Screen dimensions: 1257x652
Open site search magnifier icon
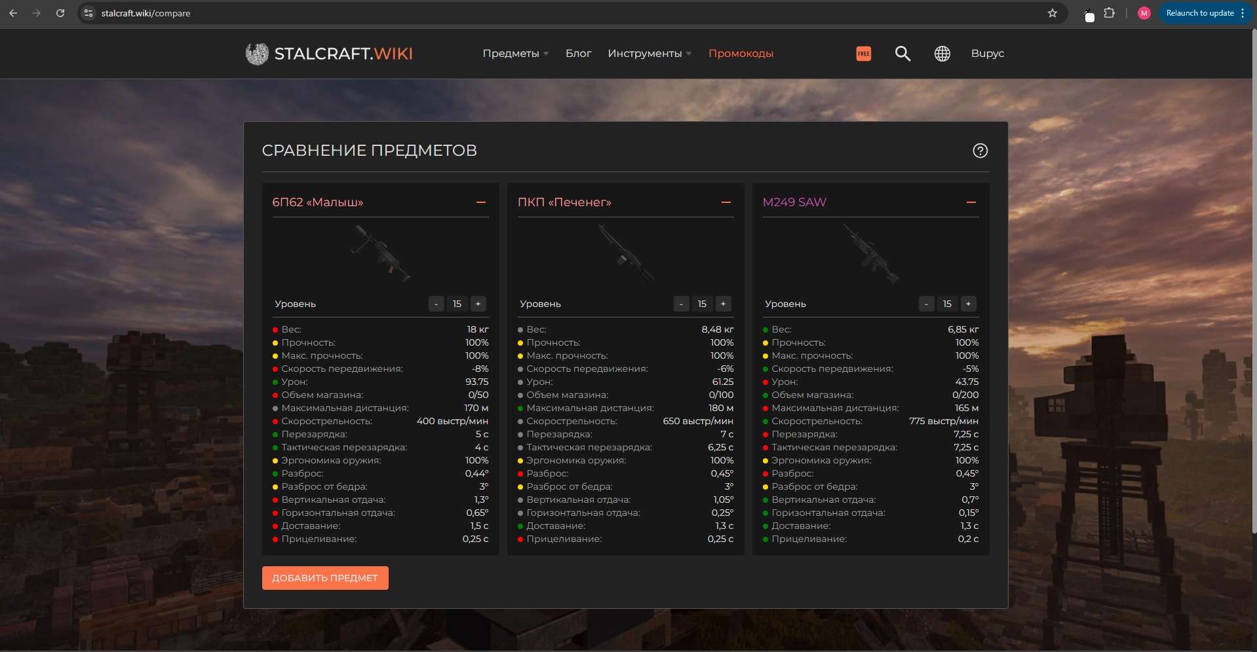902,54
